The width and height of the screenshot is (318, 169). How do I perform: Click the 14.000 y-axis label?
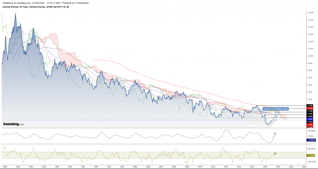coord(310,27)
